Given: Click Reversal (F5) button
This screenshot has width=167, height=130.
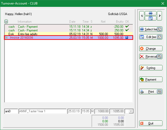Looking at the screenshot, I should [151, 57].
